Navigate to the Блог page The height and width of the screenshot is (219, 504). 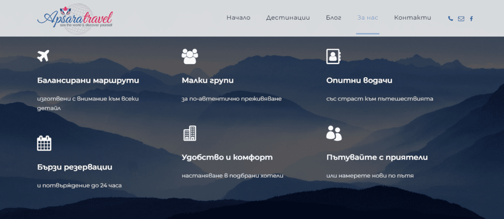[x=333, y=18]
